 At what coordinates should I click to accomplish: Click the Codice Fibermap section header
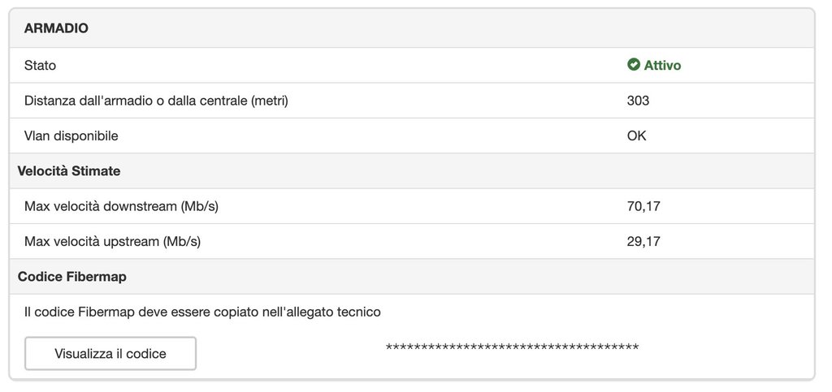click(x=71, y=277)
